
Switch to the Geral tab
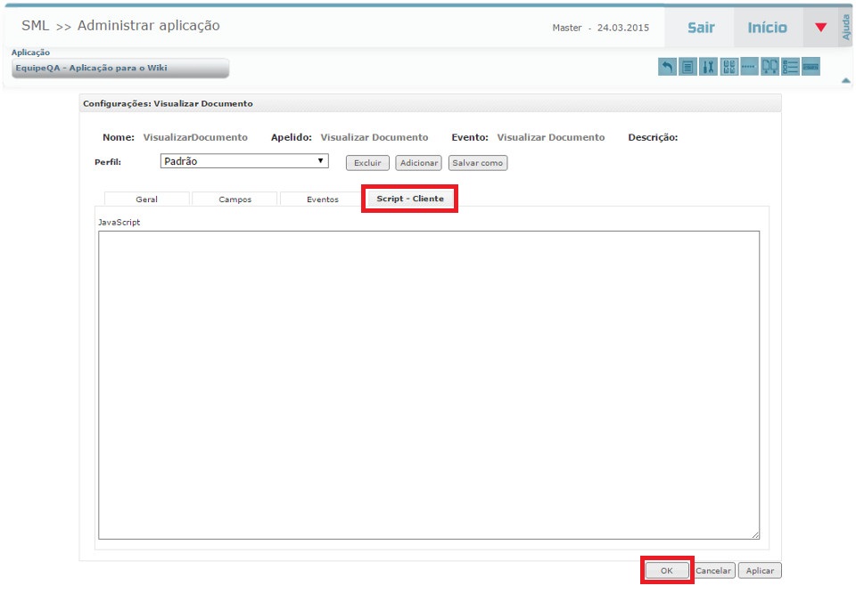click(x=146, y=199)
